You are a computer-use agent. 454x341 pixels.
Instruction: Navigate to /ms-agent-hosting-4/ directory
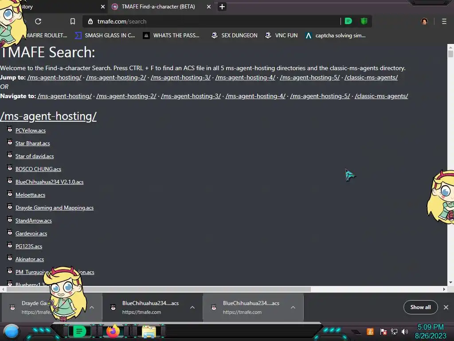click(x=255, y=96)
